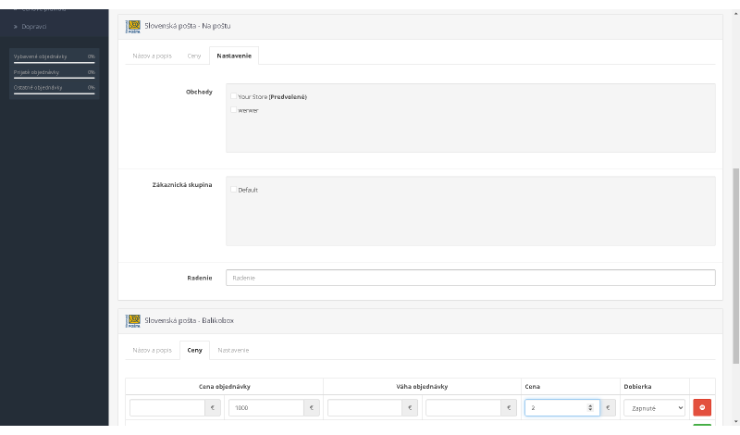This screenshot has width=740, height=435.
Task: Click euro icon of second Váha objednávky field
Action: point(509,407)
